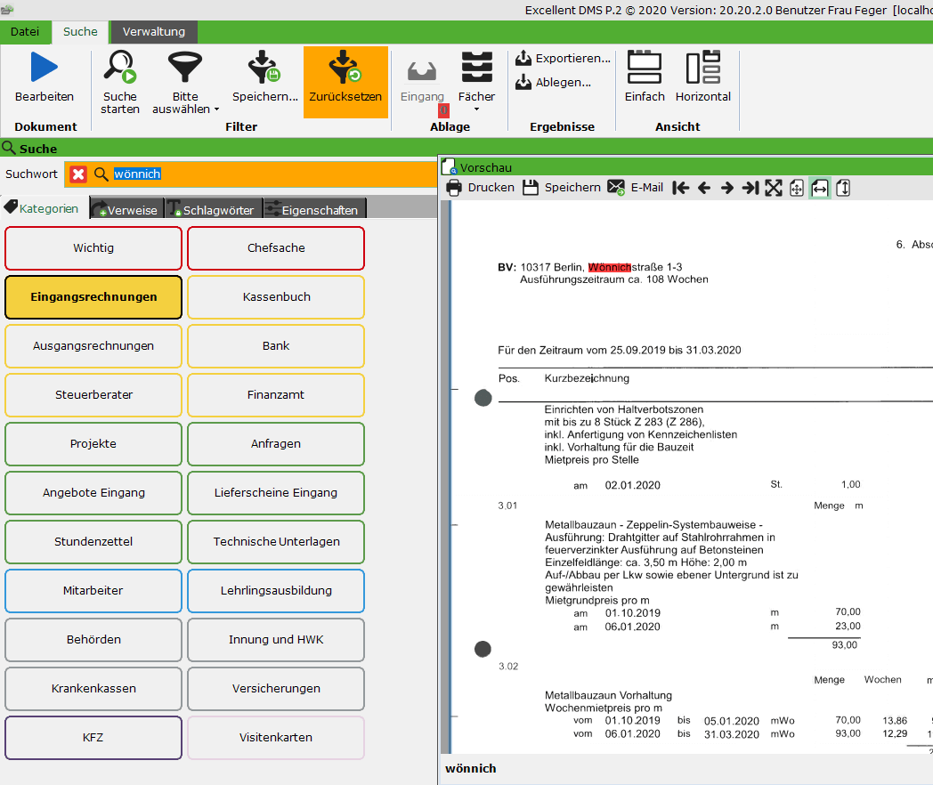Choose the Behörden category
The width and height of the screenshot is (933, 785).
tap(93, 639)
